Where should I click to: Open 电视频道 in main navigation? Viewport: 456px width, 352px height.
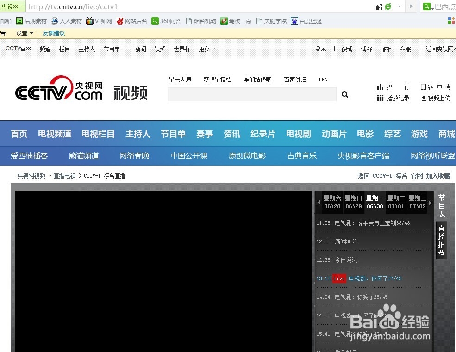(55, 134)
